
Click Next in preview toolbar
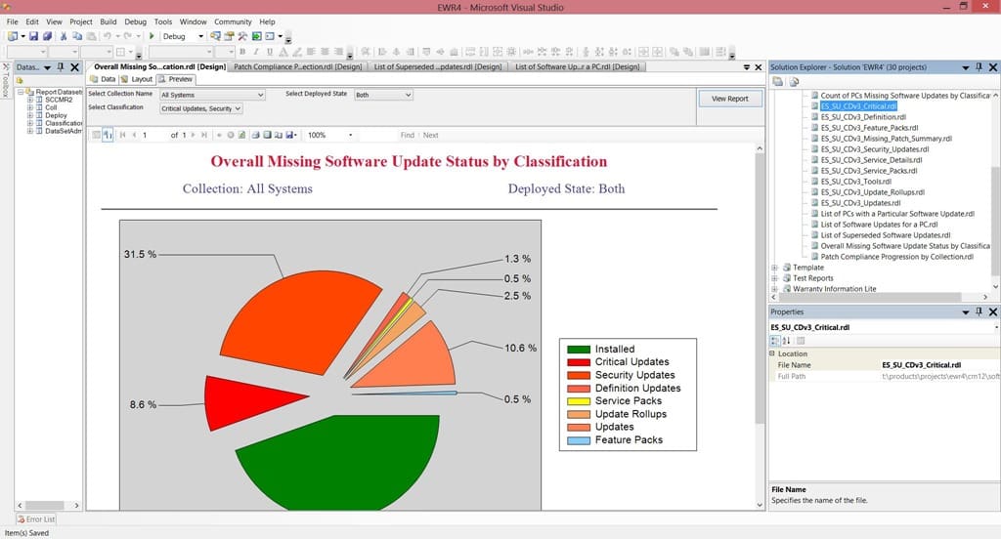[431, 135]
